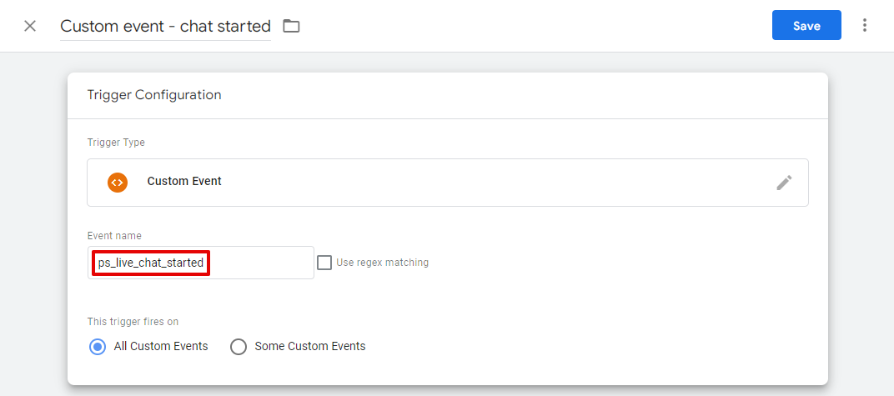Click the 'Event name' label above the field
The height and width of the screenshot is (396, 894).
[x=114, y=236]
